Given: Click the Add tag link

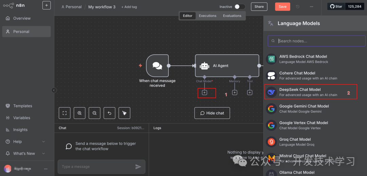Looking at the screenshot, I should click(x=129, y=7).
